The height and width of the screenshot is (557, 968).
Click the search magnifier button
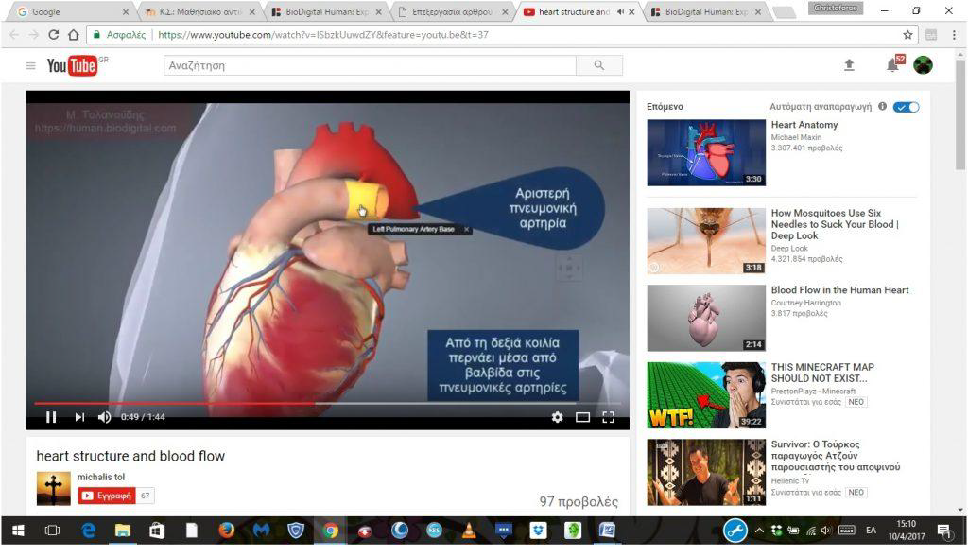pos(598,66)
